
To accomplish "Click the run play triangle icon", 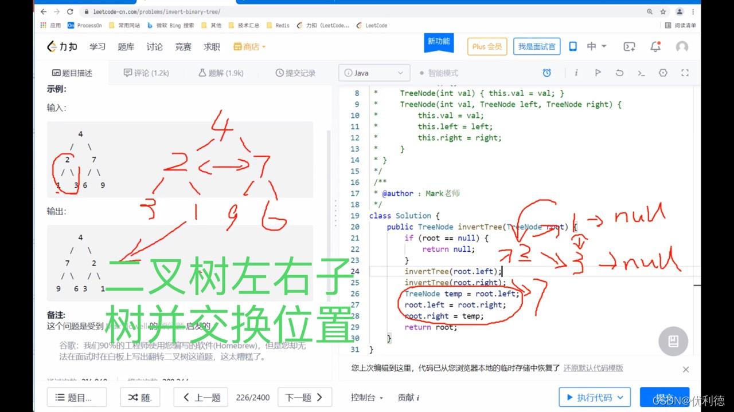I will click(598, 73).
